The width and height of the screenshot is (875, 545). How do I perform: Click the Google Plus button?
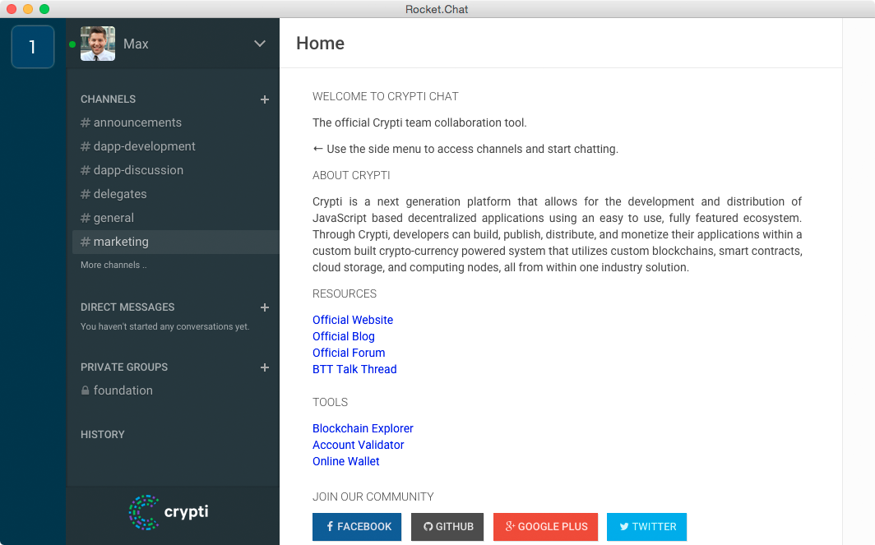(x=546, y=527)
